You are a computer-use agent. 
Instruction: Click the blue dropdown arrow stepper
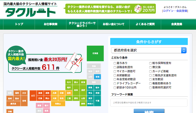pos(184,50)
